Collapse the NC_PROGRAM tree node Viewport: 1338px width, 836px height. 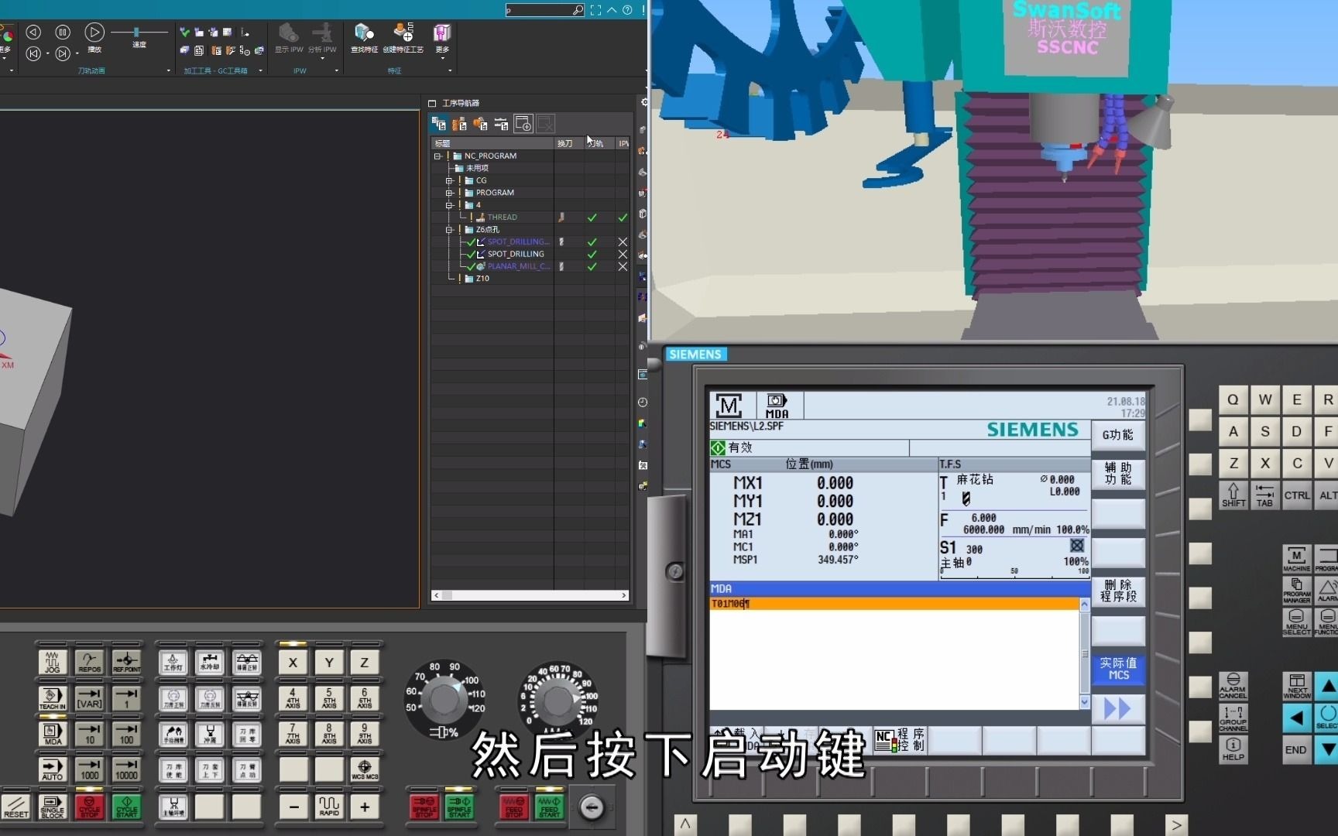coord(437,156)
